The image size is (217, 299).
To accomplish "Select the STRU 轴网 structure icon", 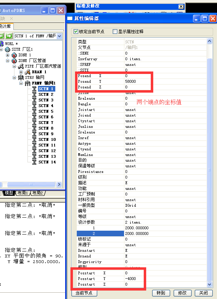I will tap(21, 77).
